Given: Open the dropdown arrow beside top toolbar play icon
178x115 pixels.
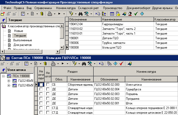Looking at the screenshot, I should click(64, 14).
